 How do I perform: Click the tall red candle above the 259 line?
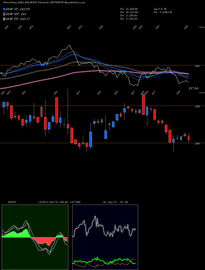pyautogui.click(x=143, y=104)
